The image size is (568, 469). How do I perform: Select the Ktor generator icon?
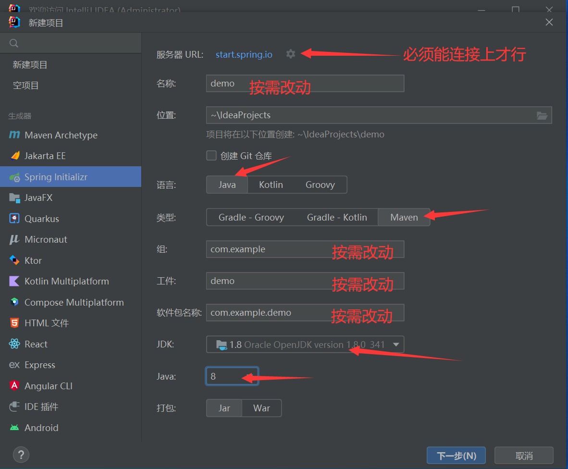(14, 260)
